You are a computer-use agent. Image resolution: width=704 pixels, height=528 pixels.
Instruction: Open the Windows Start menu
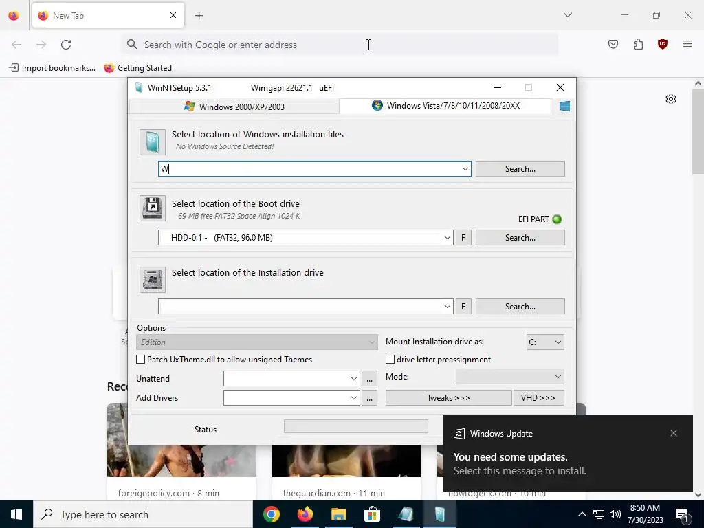tap(16, 514)
